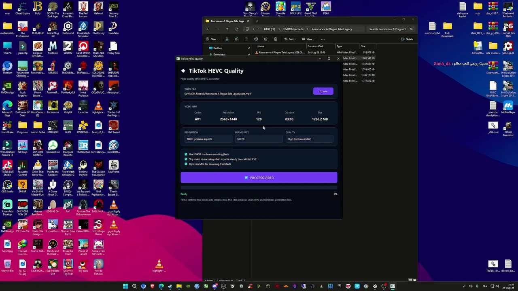Select the Half Sword desktop icon
Image resolution: width=518 pixels, height=291 pixels.
click(x=114, y=127)
